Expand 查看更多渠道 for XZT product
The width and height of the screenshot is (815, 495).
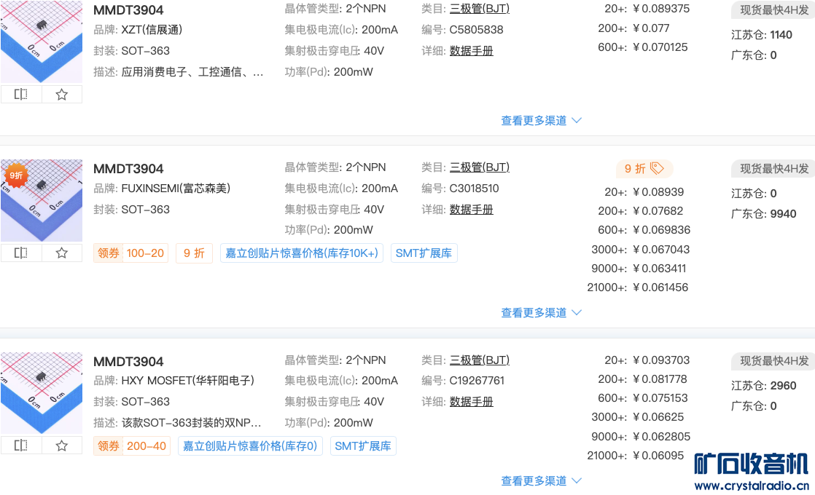541,121
